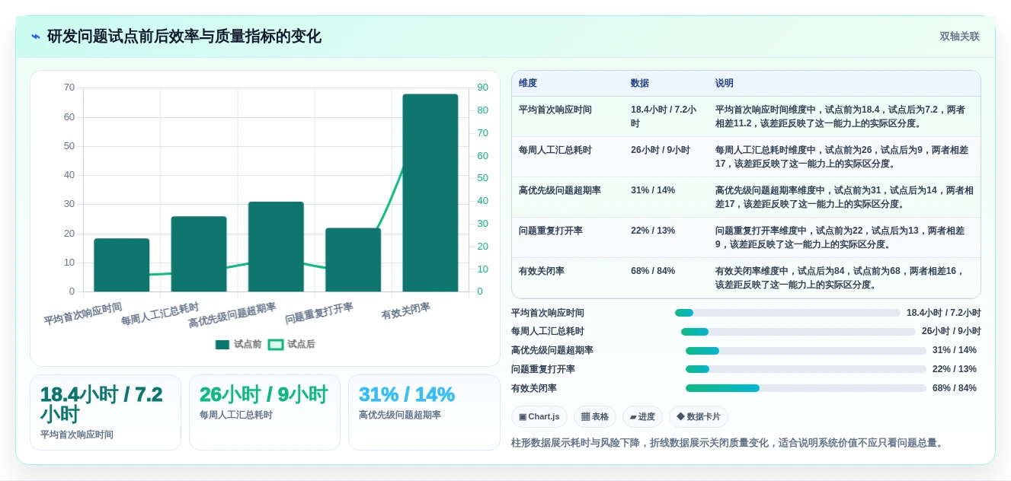Open the 18.4小时 / 7.2小时 stat card
Viewport: 1011px width, 481px height.
(105, 413)
